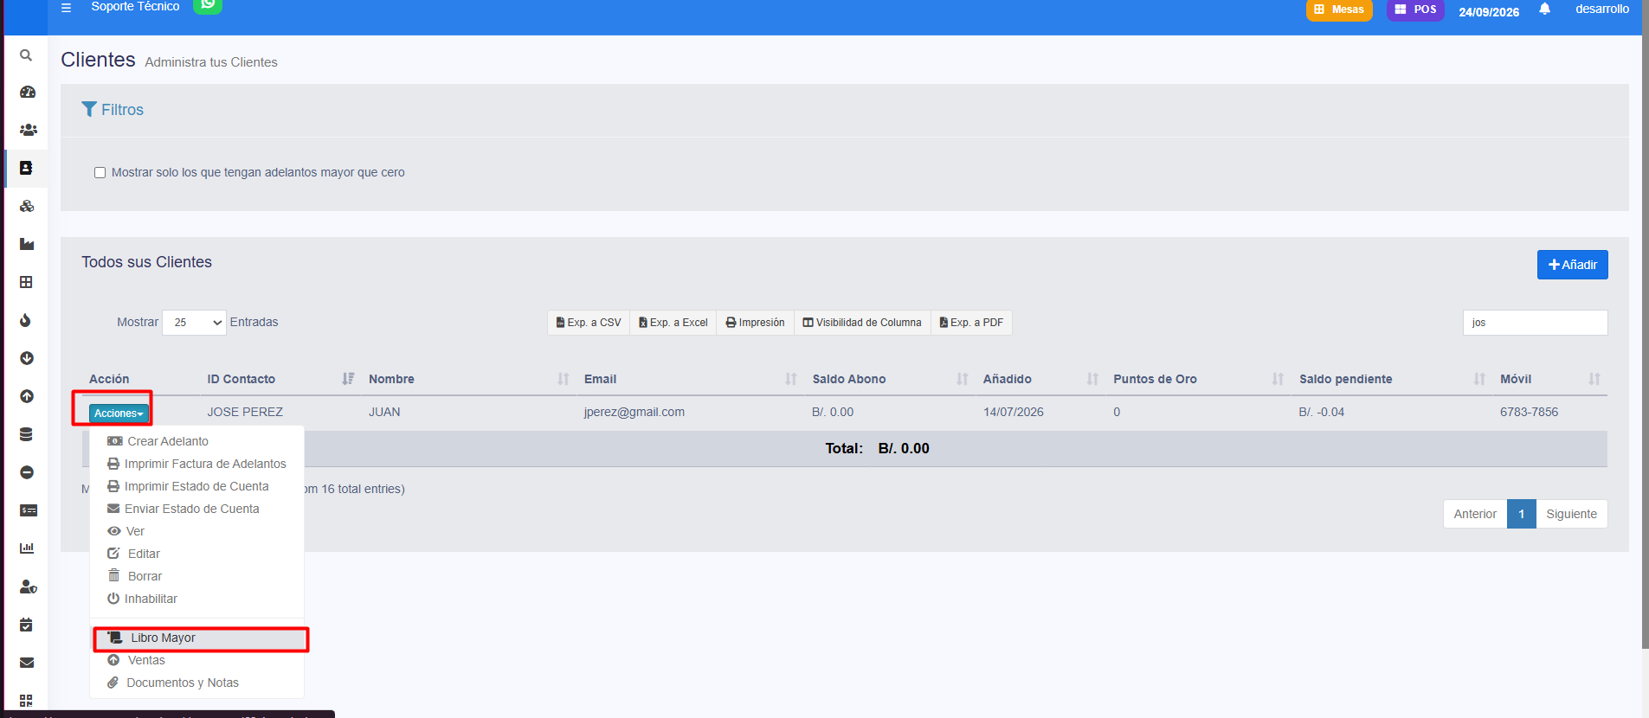Click the up-arrow circle sidebar icon
1649x718 pixels.
(x=27, y=396)
